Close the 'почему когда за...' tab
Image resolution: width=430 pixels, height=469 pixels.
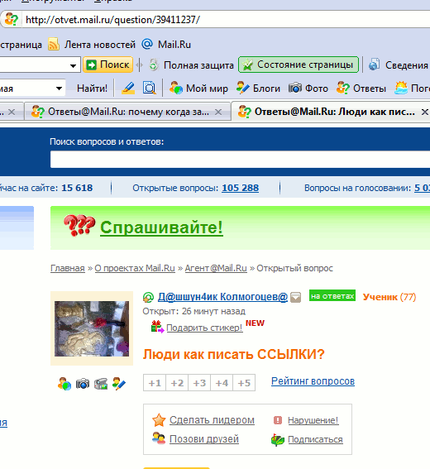(218, 112)
